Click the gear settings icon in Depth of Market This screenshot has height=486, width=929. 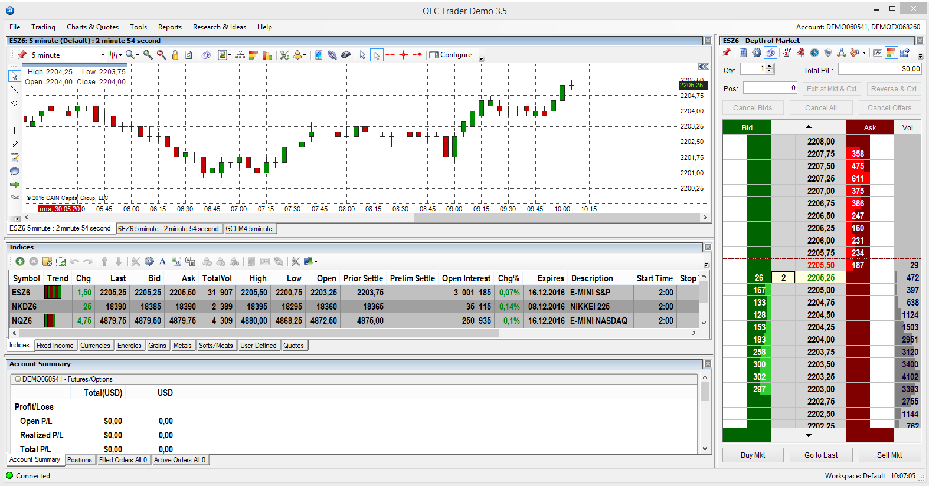(x=757, y=52)
